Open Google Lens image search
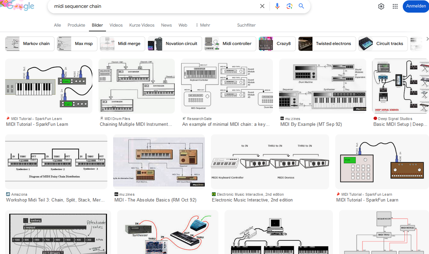 click(x=289, y=6)
